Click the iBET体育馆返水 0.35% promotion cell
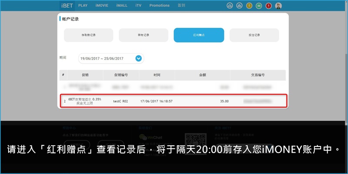This screenshot has width=348, height=174. pos(84,101)
